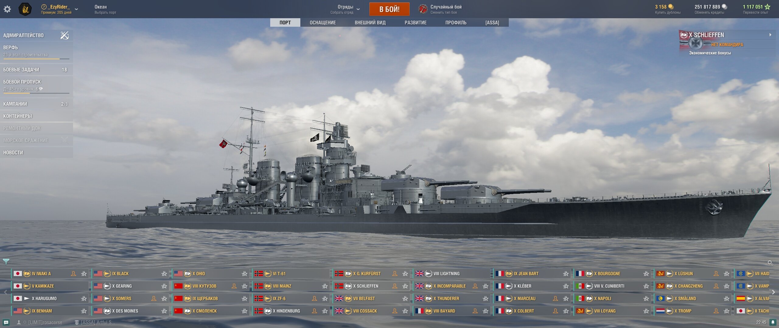779x328 pixels.
Task: Click commander icon on X INCOMPARABLE
Action: click(475, 286)
